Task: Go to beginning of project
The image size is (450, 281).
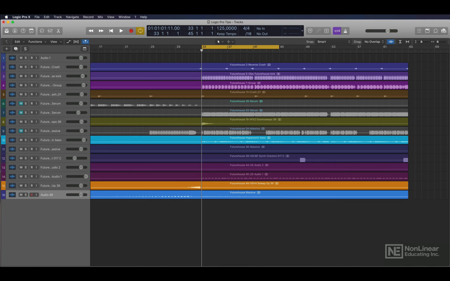Action: (x=111, y=31)
